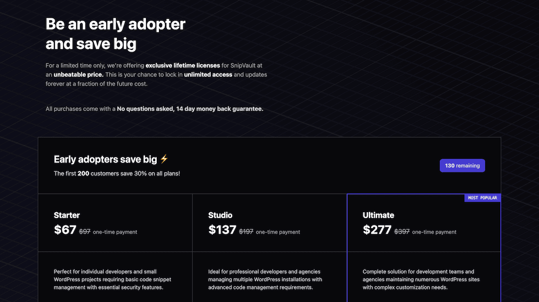Screen dimensions: 539x302
Task: Click the struck-through $397 price
Action: coord(402,232)
